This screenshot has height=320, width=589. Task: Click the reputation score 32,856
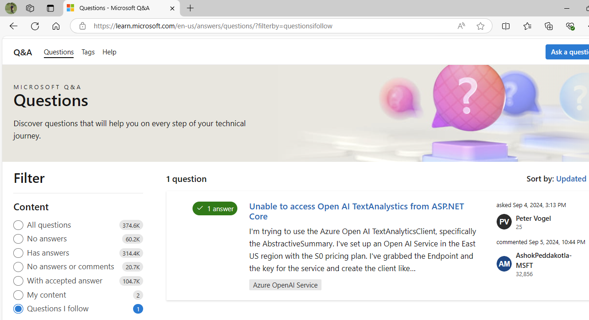coord(524,274)
